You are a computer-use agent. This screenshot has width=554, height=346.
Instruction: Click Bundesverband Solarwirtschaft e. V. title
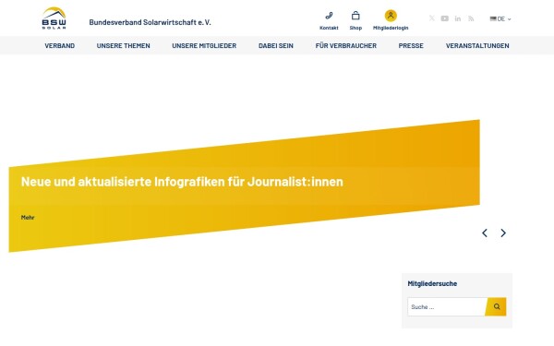(x=150, y=22)
